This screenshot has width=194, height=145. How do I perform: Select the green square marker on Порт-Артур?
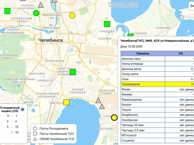pos(73,72)
